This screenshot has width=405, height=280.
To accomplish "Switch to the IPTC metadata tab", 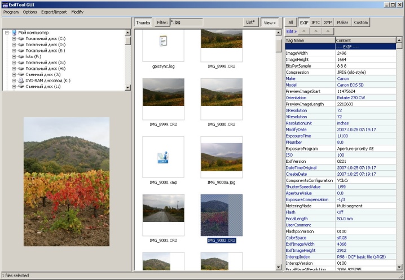I will point(315,23).
